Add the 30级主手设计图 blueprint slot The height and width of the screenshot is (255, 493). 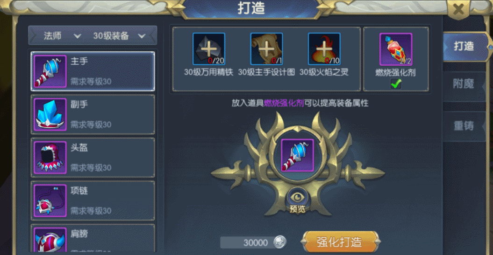266,48
